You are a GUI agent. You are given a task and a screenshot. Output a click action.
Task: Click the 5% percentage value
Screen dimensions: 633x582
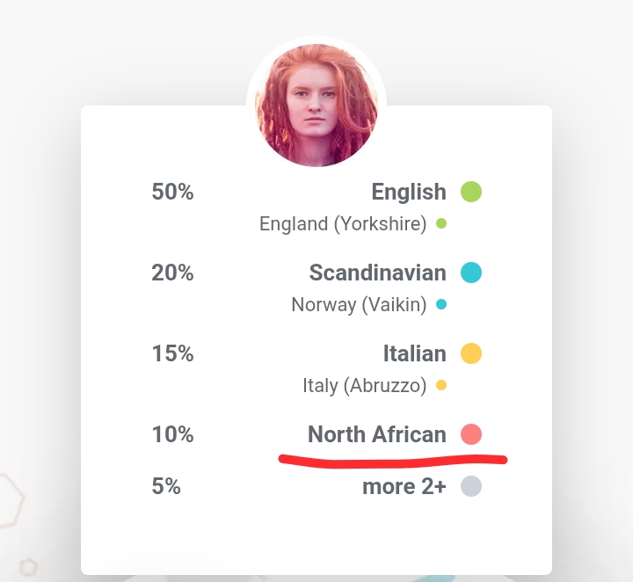click(x=166, y=486)
